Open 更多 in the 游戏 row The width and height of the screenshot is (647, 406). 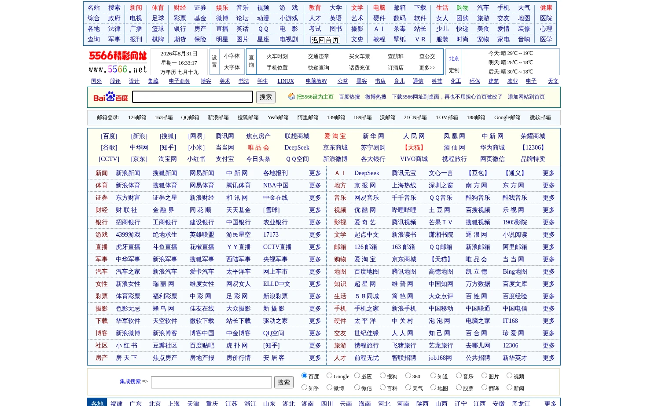315,235
